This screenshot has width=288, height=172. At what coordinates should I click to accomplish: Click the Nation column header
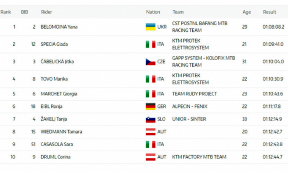(x=152, y=12)
